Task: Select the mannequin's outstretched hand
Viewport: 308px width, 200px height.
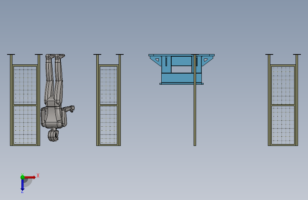Action: point(72,109)
